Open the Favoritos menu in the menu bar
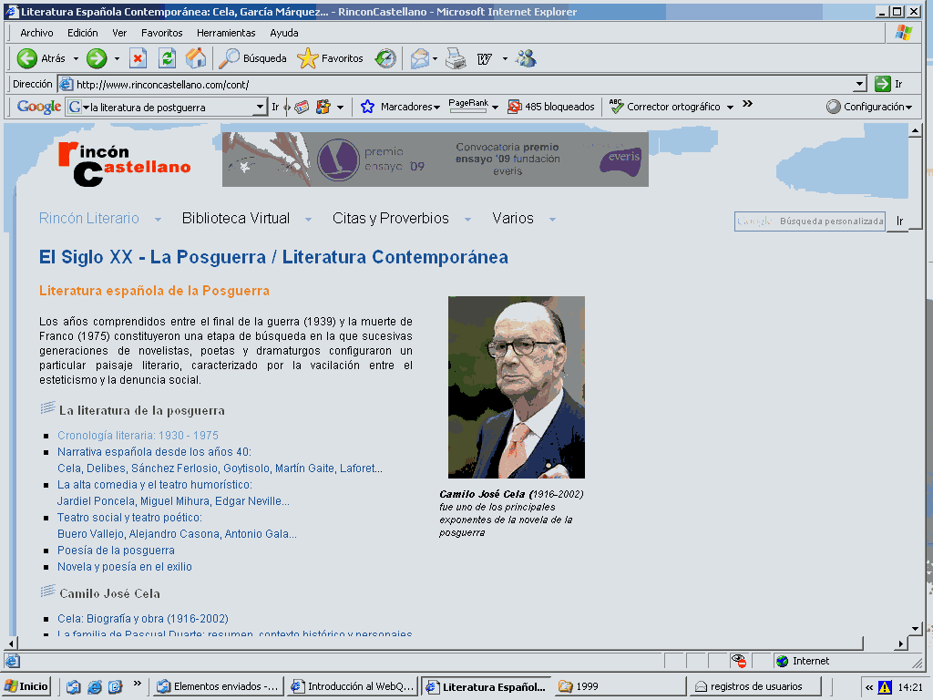This screenshot has height=700, width=933. (161, 33)
